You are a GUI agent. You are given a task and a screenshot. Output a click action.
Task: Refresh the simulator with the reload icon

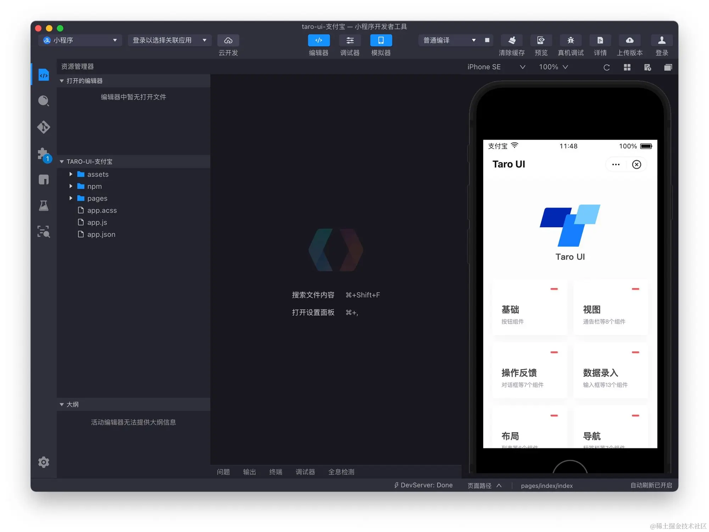[x=606, y=67]
